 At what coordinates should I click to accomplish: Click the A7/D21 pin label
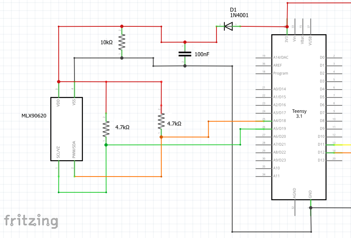[280, 144]
